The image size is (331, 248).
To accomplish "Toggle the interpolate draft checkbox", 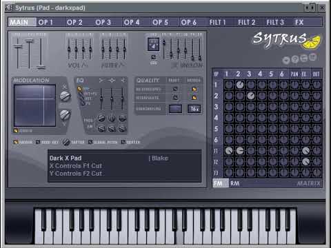I will (x=175, y=98).
